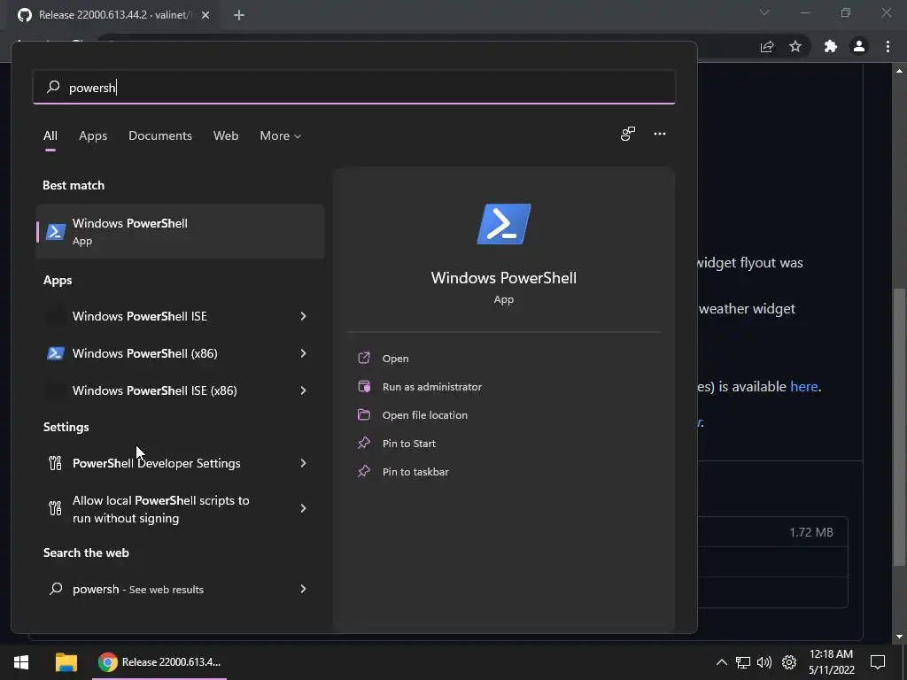Click tools icon beside Allow local PowerShell scripts
Image resolution: width=907 pixels, height=680 pixels.
[56, 508]
